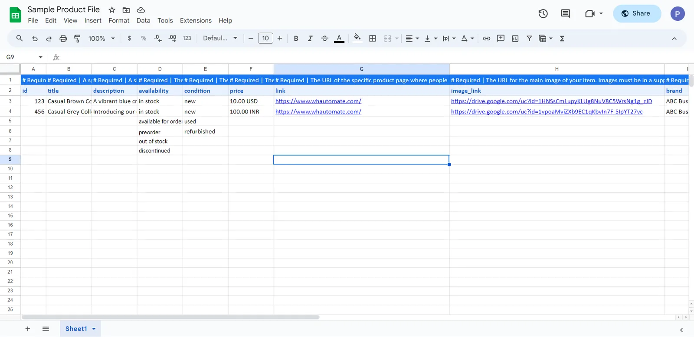Activate the paint format tool
The height and width of the screenshot is (337, 694).
(77, 38)
